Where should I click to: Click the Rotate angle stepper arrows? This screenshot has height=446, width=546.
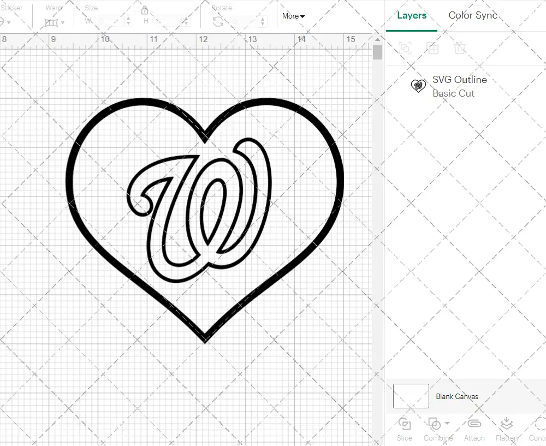click(x=263, y=21)
